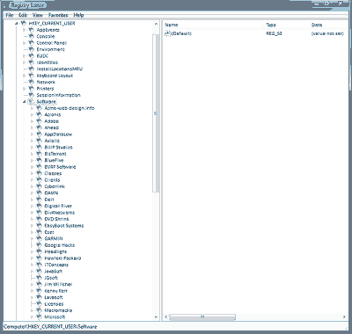
Task: Click the Acronis key folder icon
Action: click(40, 114)
